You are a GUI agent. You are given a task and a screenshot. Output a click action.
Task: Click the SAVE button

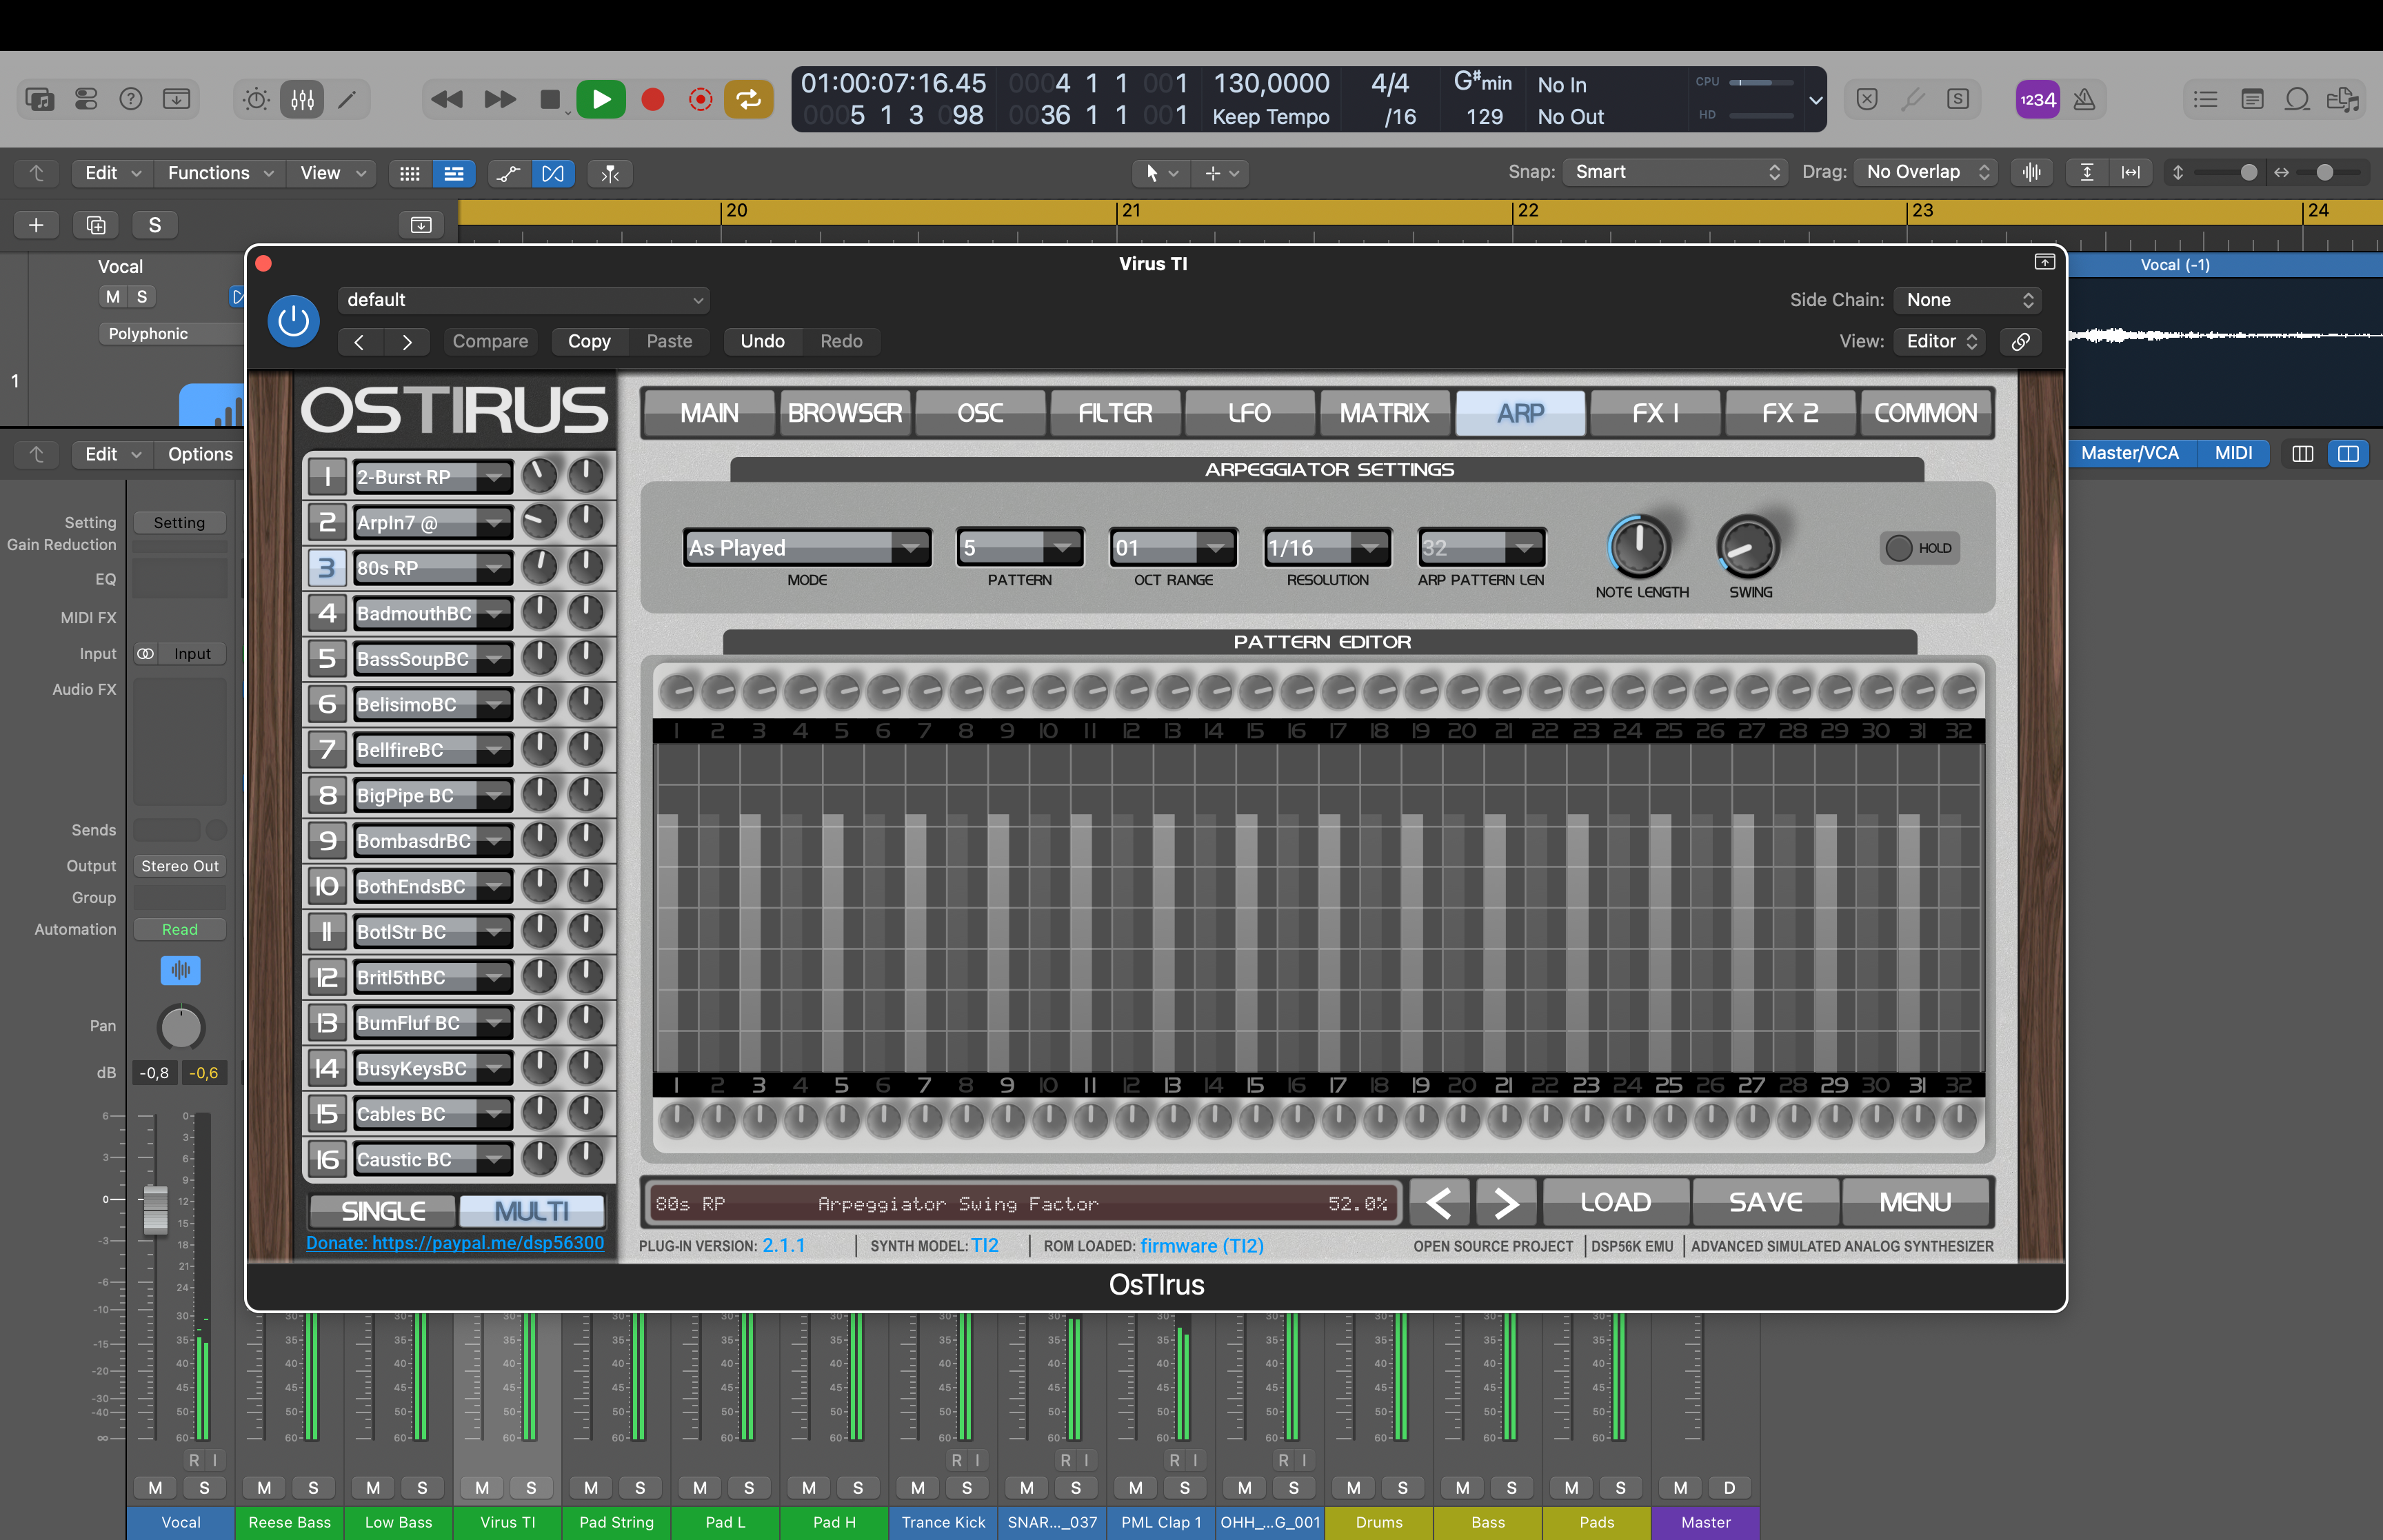point(1766,1202)
